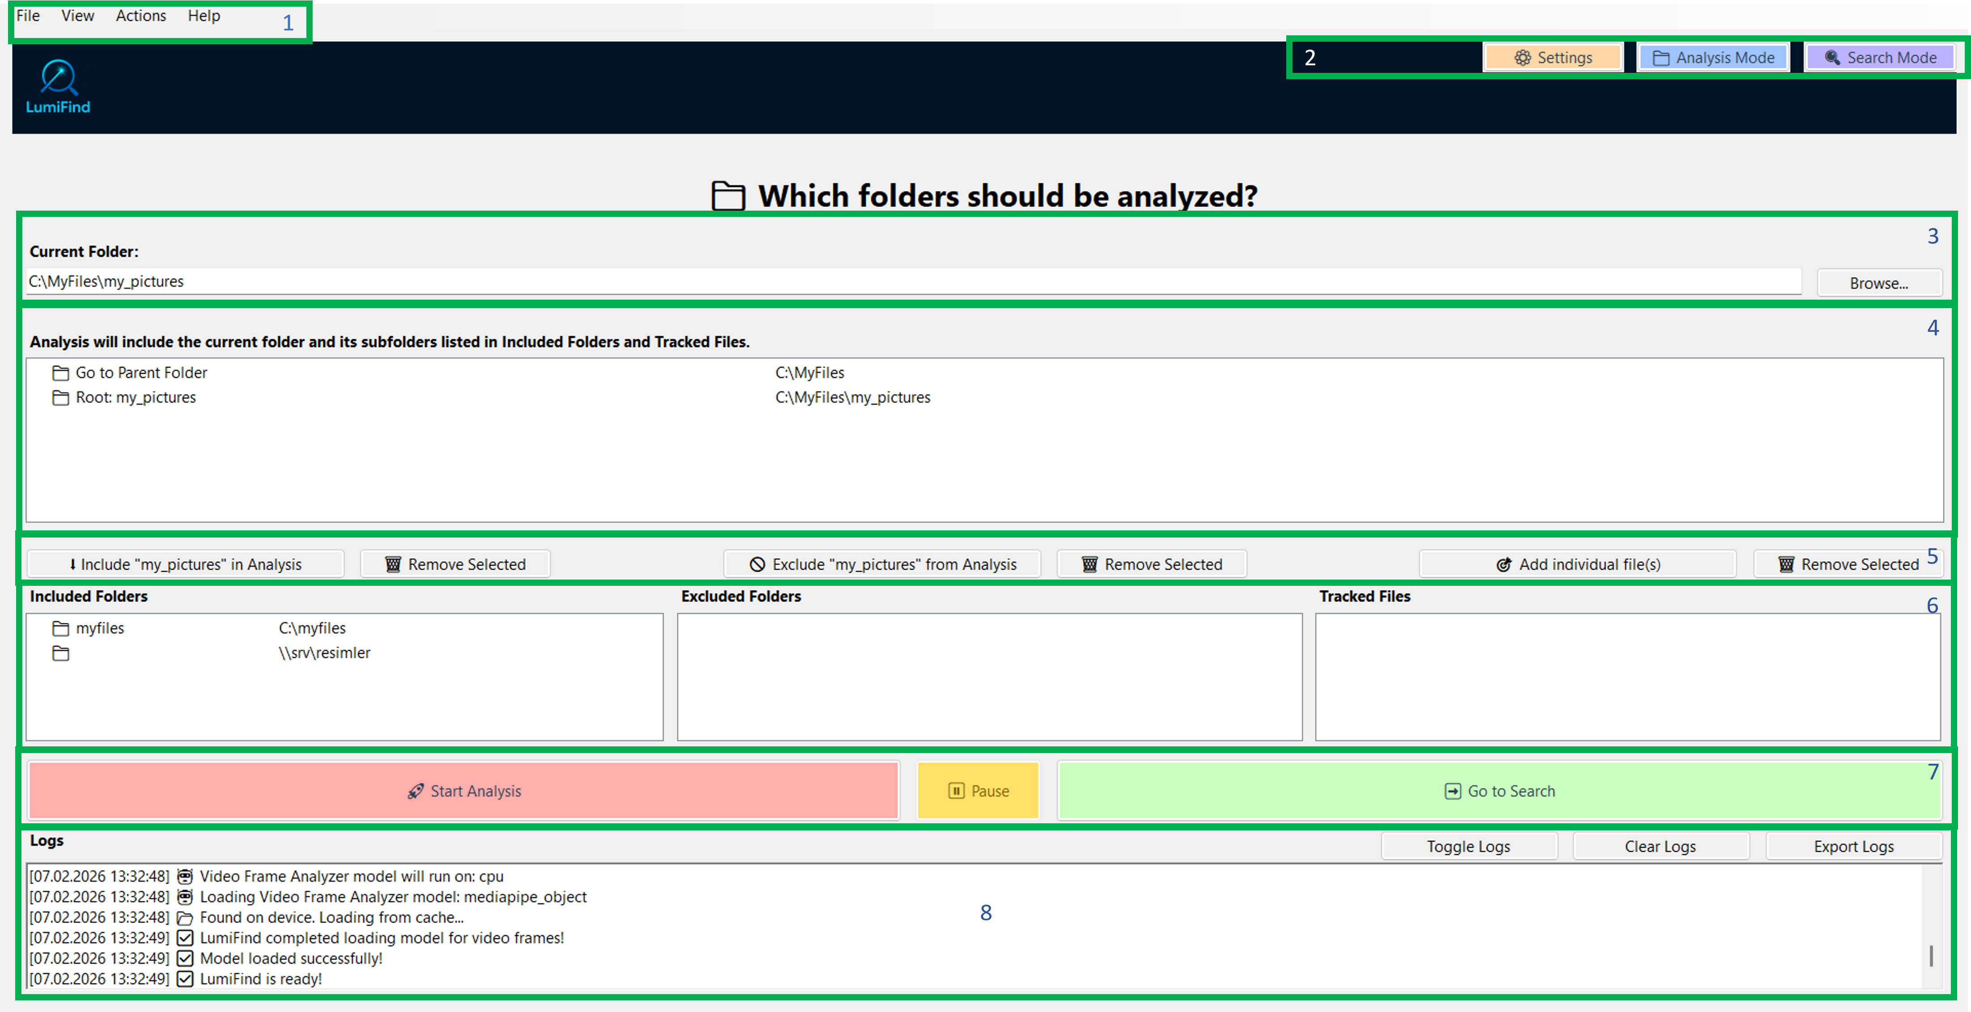Click folder icon beside Go to Parent Folder

point(60,373)
